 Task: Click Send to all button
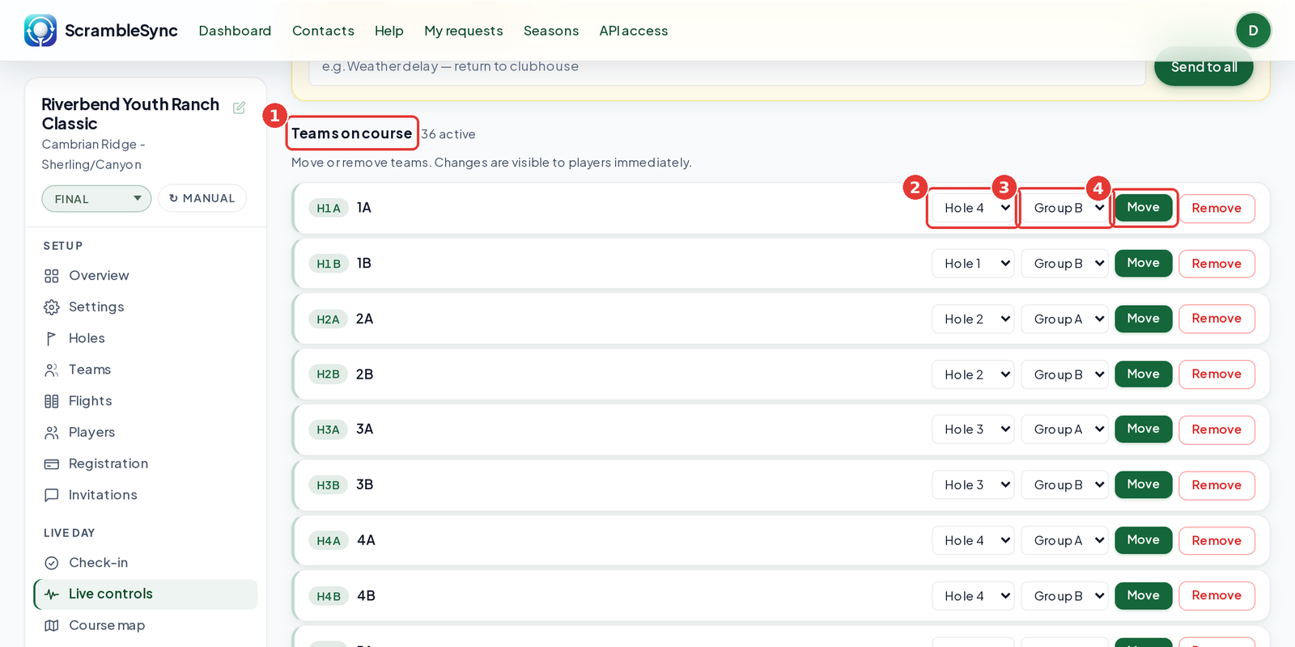point(1204,67)
